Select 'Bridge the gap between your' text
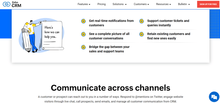220x103 pixels. 109,47
